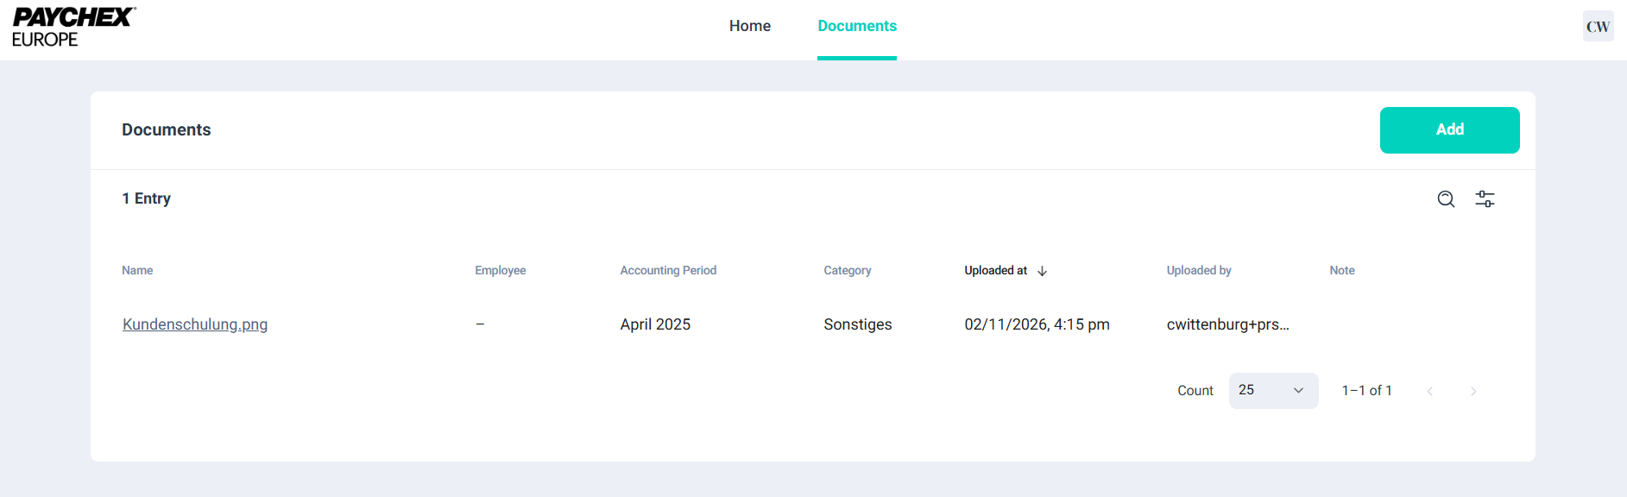Sort by Employee column header
Screen dimensions: 1627x497
point(500,271)
